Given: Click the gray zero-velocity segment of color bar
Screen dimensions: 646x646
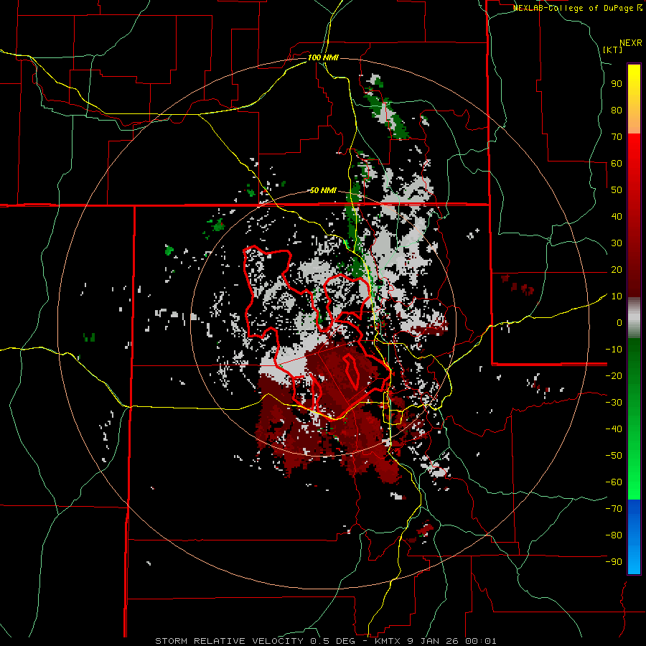Looking at the screenshot, I should (634, 317).
